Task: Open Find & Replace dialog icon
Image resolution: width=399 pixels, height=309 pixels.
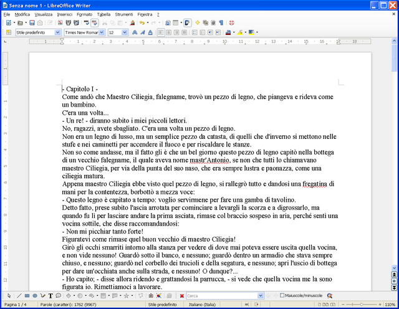Action: pyautogui.click(x=330, y=296)
